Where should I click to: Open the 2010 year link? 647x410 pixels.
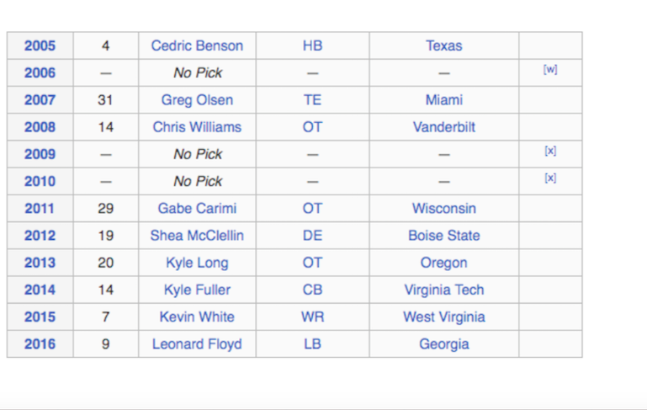(40, 181)
